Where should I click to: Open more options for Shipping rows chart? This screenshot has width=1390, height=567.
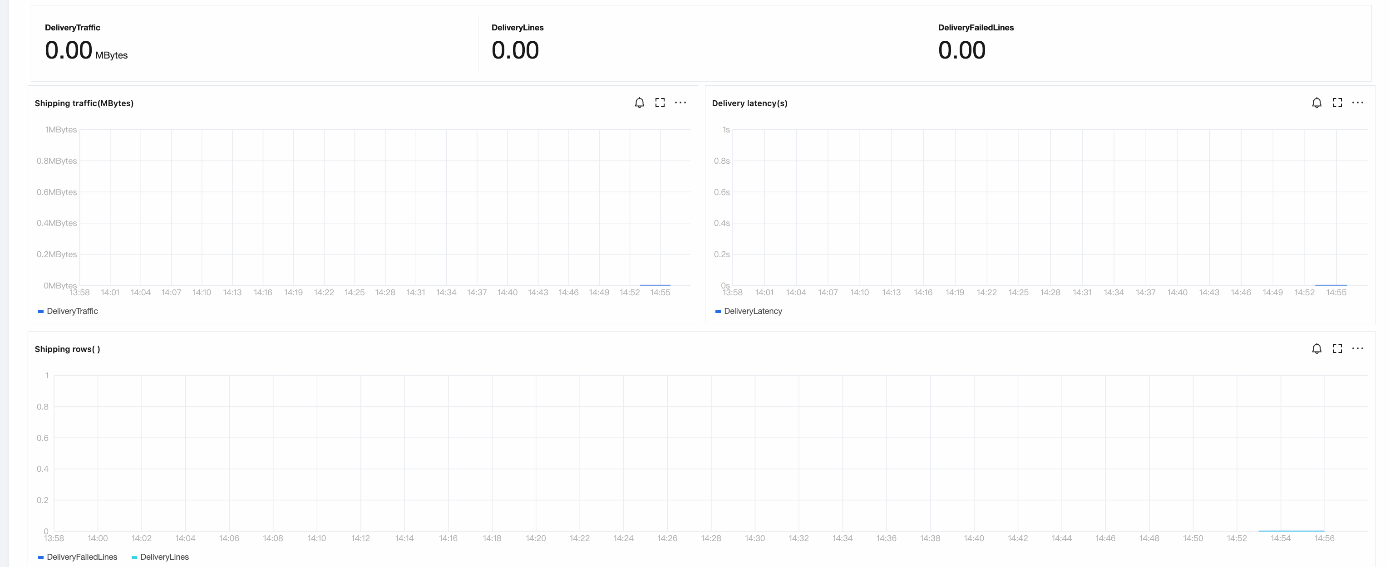(1358, 348)
